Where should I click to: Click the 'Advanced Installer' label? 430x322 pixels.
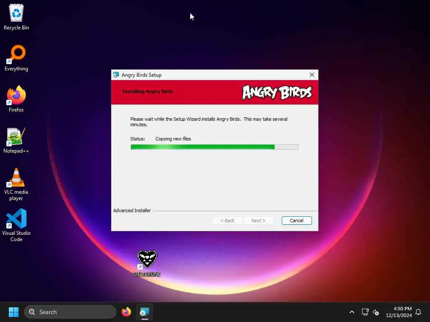(132, 210)
